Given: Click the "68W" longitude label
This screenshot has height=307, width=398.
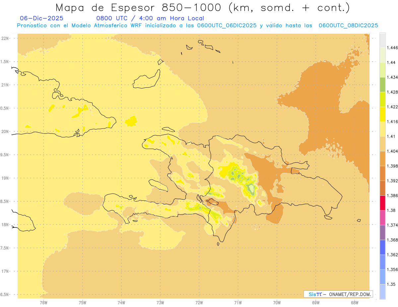Looking at the screenshot, I should [355, 302].
